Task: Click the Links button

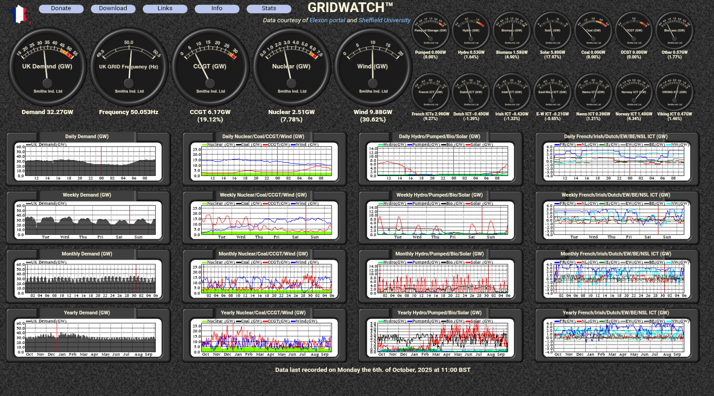Action: tap(165, 8)
